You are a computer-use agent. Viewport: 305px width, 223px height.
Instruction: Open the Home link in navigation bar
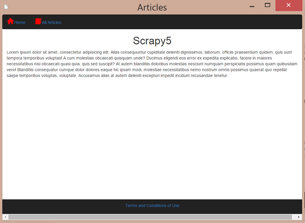20,23
